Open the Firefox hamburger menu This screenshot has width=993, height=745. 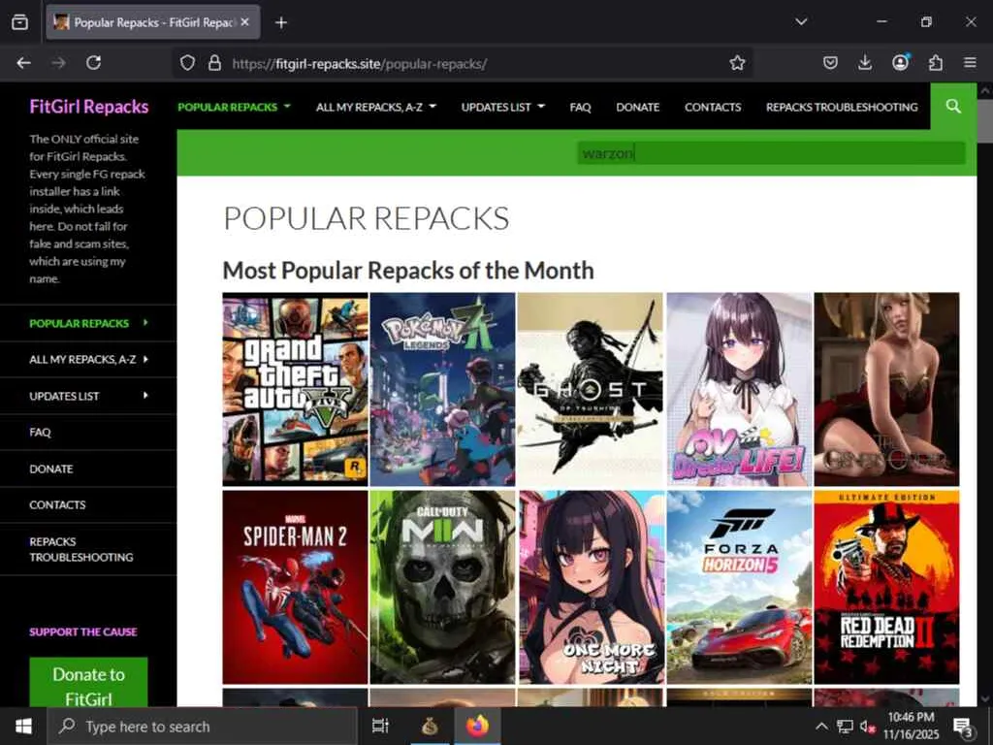(970, 63)
